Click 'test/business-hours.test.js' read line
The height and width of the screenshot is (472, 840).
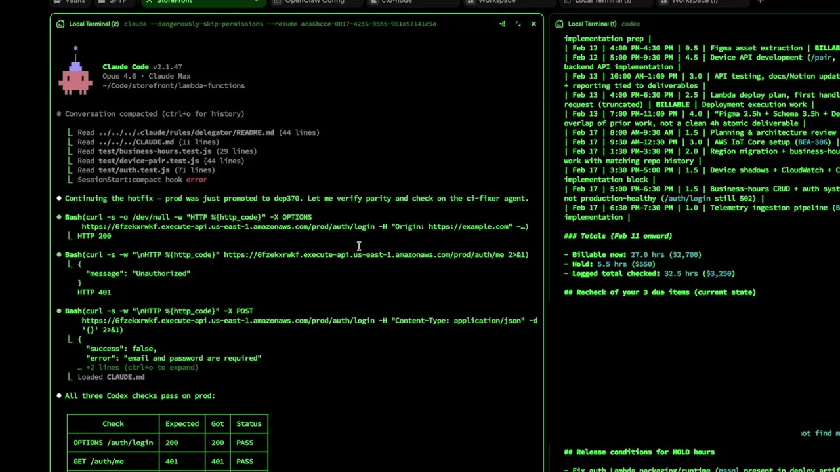point(167,151)
